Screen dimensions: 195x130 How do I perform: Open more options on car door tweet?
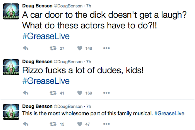106,48
